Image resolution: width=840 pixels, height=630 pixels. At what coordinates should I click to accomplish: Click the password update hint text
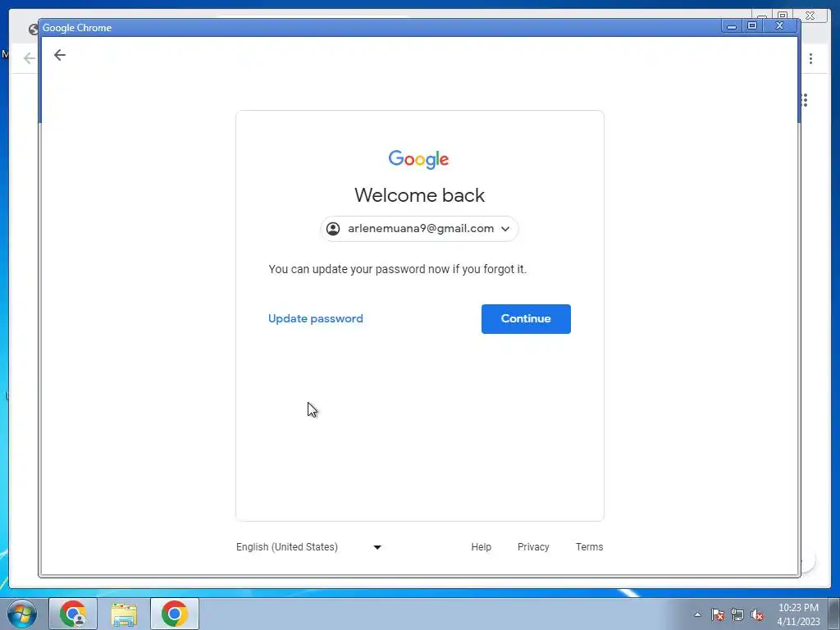[x=398, y=269]
